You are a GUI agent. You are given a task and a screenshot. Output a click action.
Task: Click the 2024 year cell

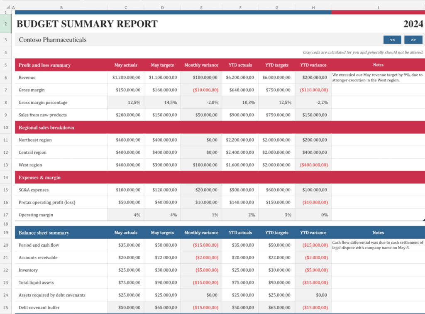(x=412, y=24)
